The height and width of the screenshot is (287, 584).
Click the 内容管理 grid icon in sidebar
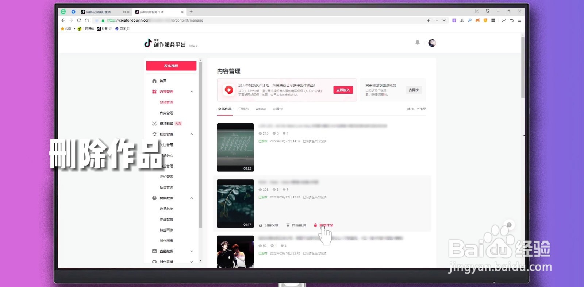coord(154,92)
